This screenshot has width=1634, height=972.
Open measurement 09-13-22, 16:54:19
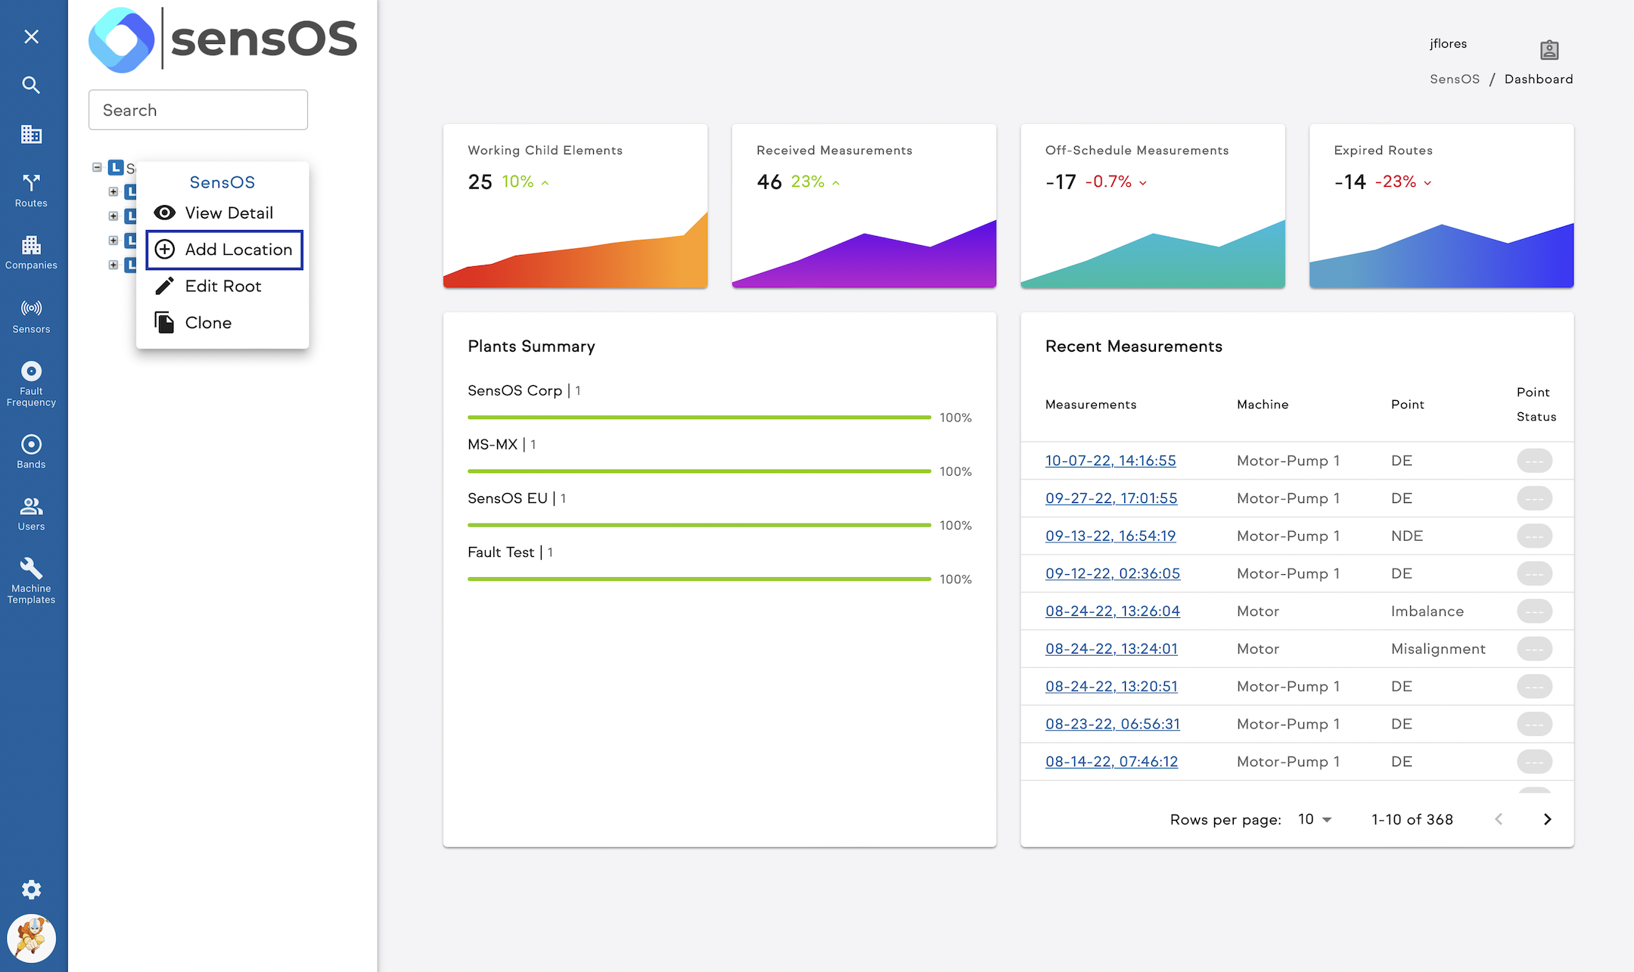pos(1111,536)
